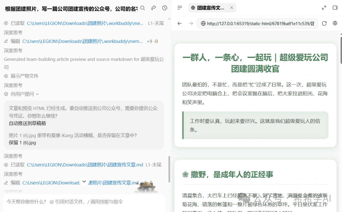
Task: Click the green quote block 工作时要认真
Action: pyautogui.click(x=255, y=125)
